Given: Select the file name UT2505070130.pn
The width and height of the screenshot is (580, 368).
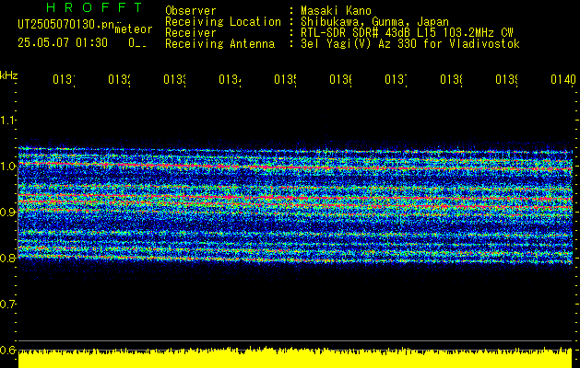Looking at the screenshot, I should (66, 24).
